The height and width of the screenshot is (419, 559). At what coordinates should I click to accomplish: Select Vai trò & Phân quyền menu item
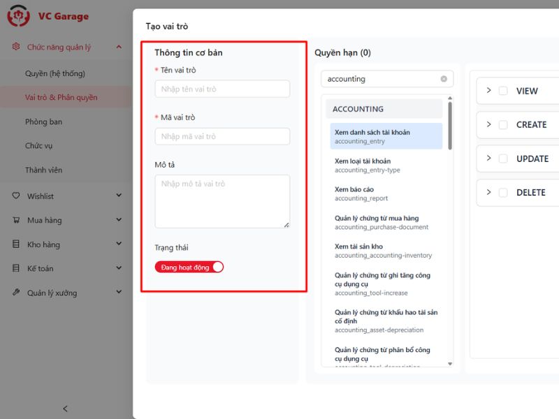(x=61, y=97)
